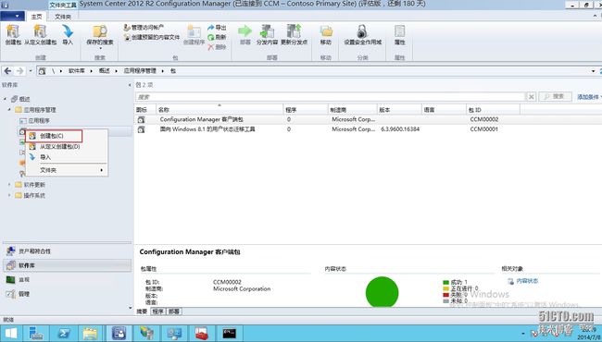Open the command prompt taskbar icon
The image size is (602, 342).
click(229, 333)
